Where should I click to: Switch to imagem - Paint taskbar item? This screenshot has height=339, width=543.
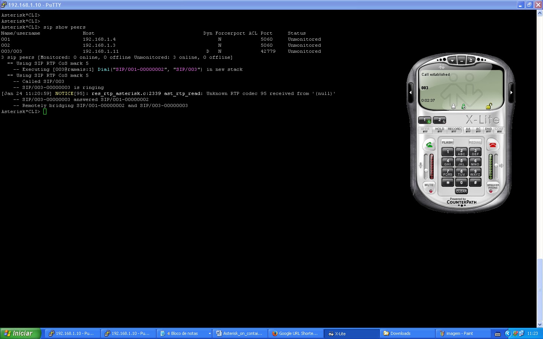pyautogui.click(x=463, y=333)
